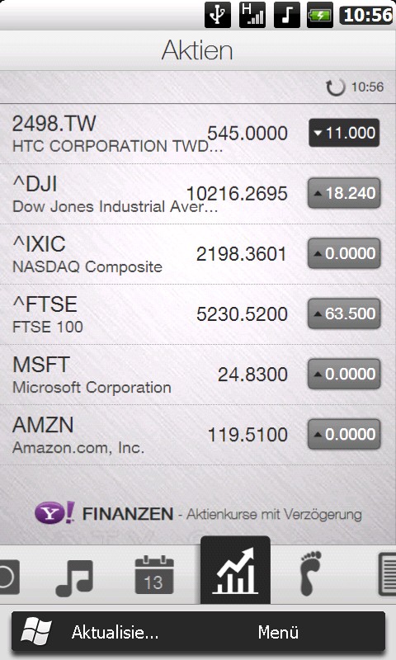
Task: Tap the USB connection status icon
Action: pos(218,15)
